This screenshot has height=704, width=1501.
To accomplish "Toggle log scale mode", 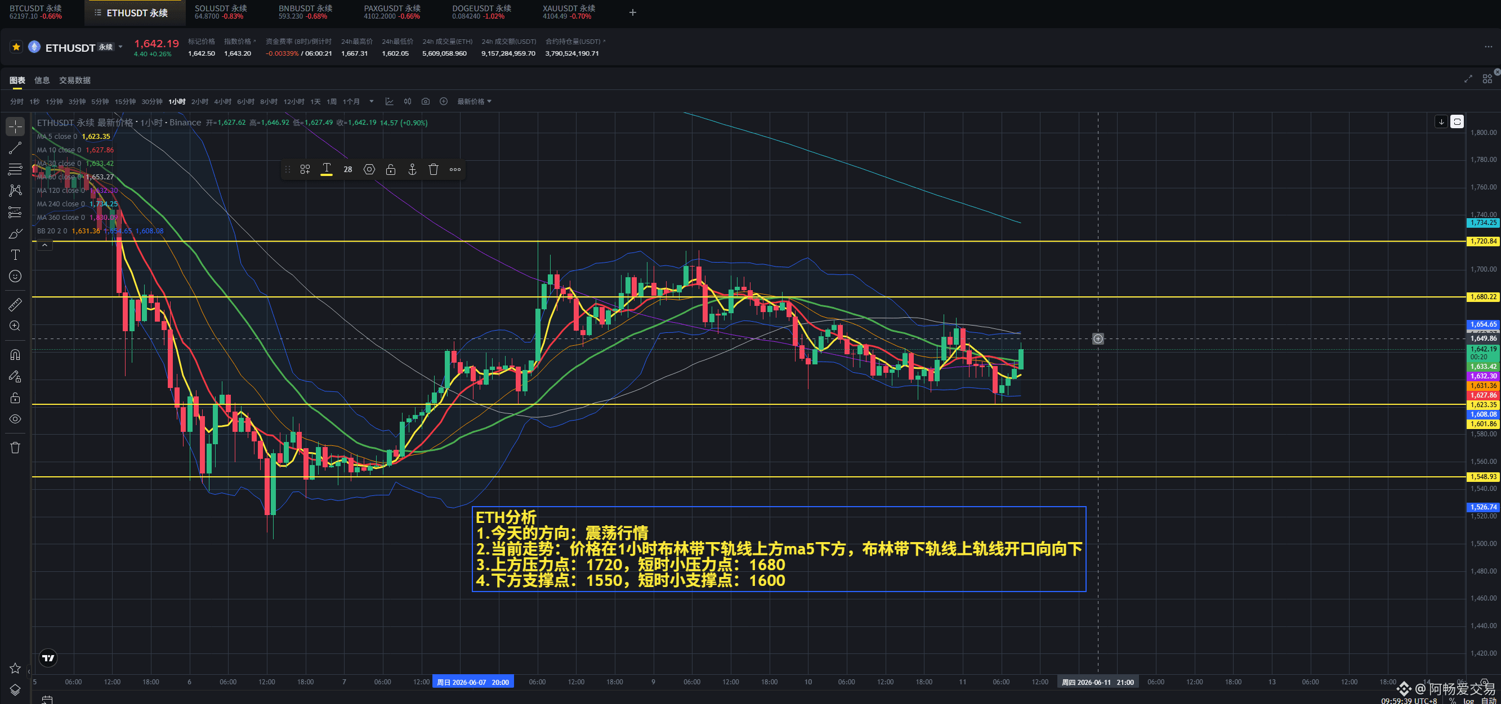I will pyautogui.click(x=1468, y=701).
